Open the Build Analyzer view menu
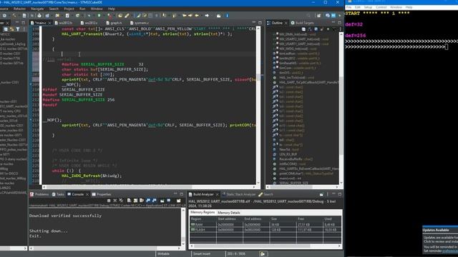Viewport: 458px width, 257px height. click(x=328, y=194)
